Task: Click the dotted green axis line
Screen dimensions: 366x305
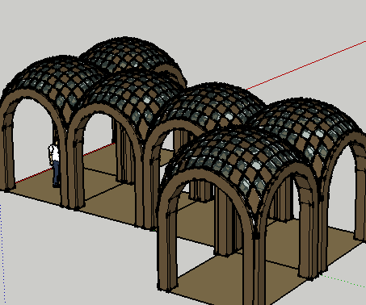Action: coord(343,281)
